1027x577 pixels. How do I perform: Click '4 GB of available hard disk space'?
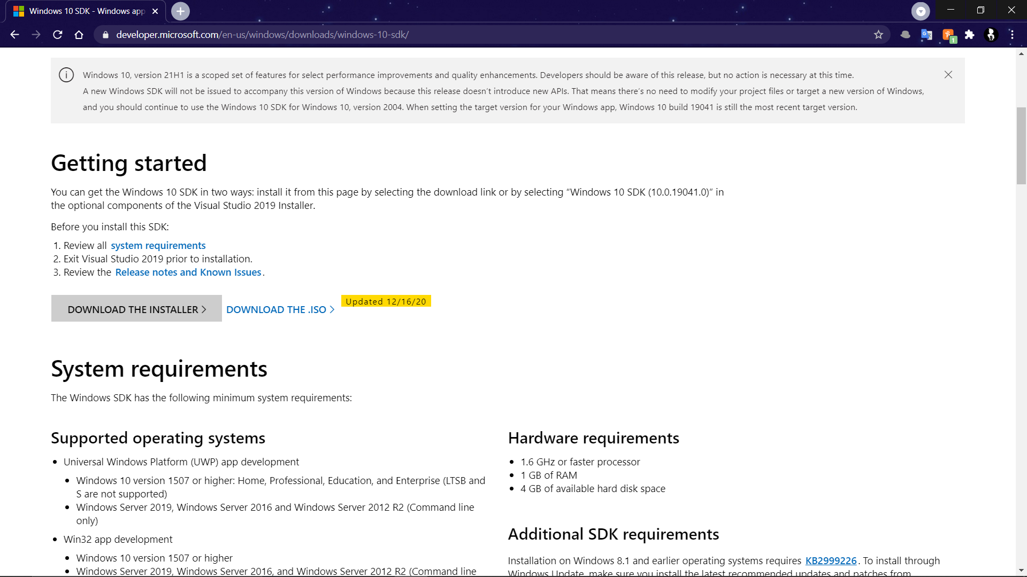[593, 488]
